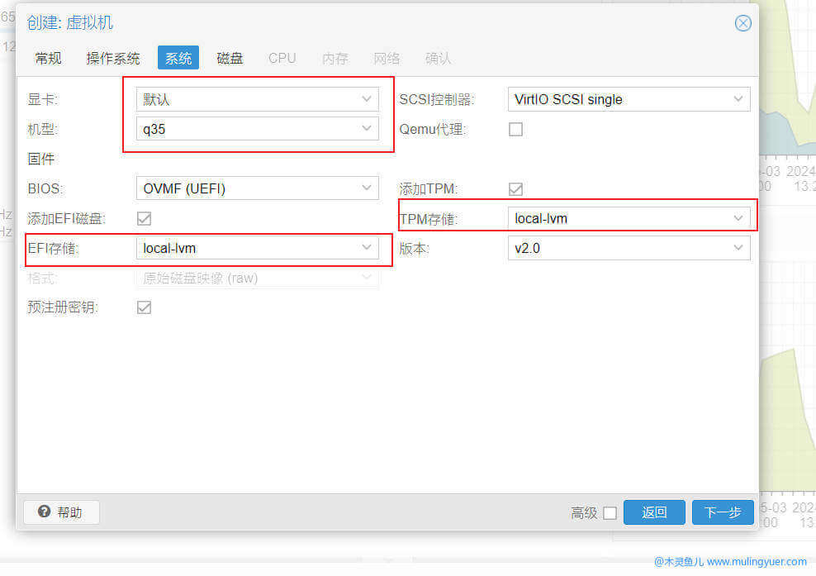The width and height of the screenshot is (816, 576).
Task: Enable the Qemu代理 checkbox
Action: point(515,129)
